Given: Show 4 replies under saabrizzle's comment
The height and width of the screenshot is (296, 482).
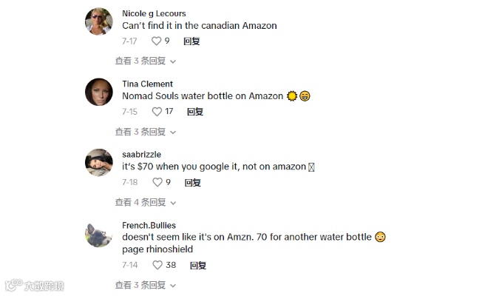Looking at the screenshot, I should coord(145,202).
